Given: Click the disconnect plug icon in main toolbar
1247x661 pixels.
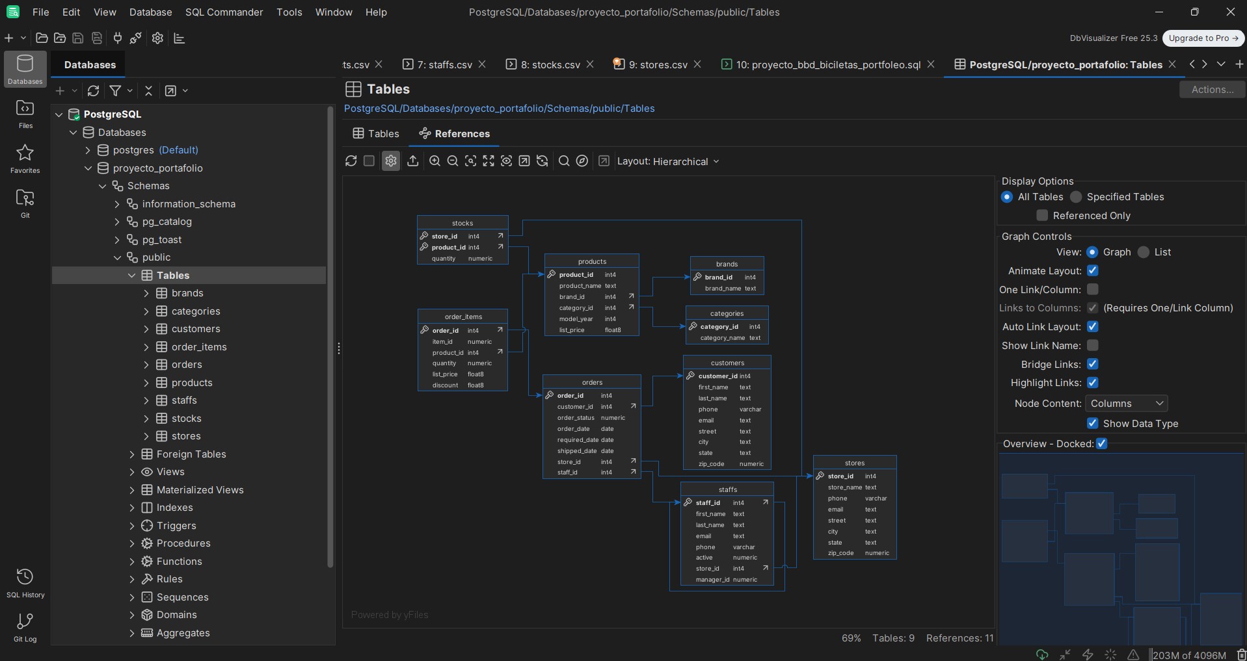Looking at the screenshot, I should pos(135,38).
